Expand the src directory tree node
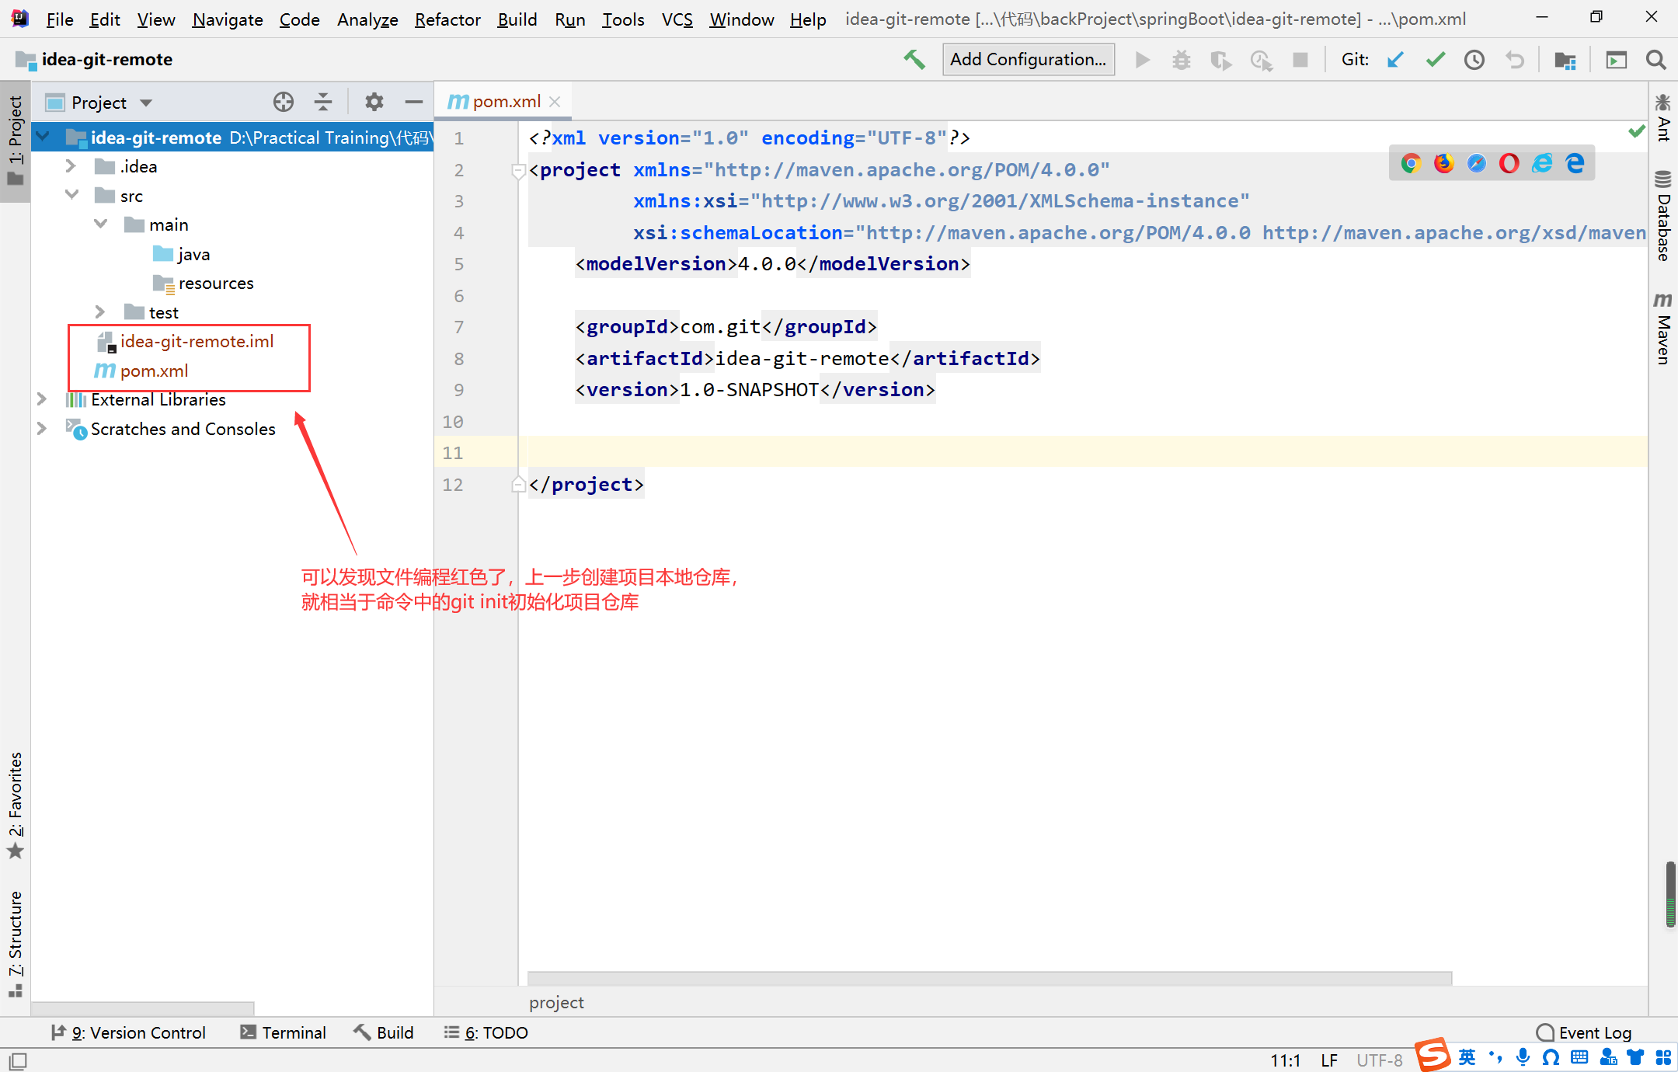The height and width of the screenshot is (1072, 1678). click(71, 194)
